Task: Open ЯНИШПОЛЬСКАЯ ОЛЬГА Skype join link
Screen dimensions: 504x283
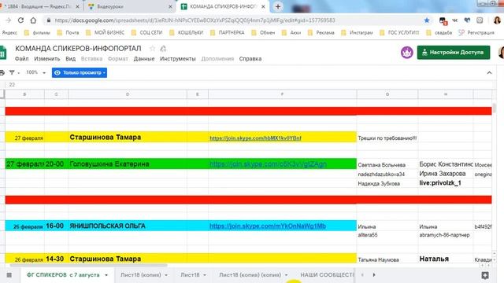Action: pos(268,226)
